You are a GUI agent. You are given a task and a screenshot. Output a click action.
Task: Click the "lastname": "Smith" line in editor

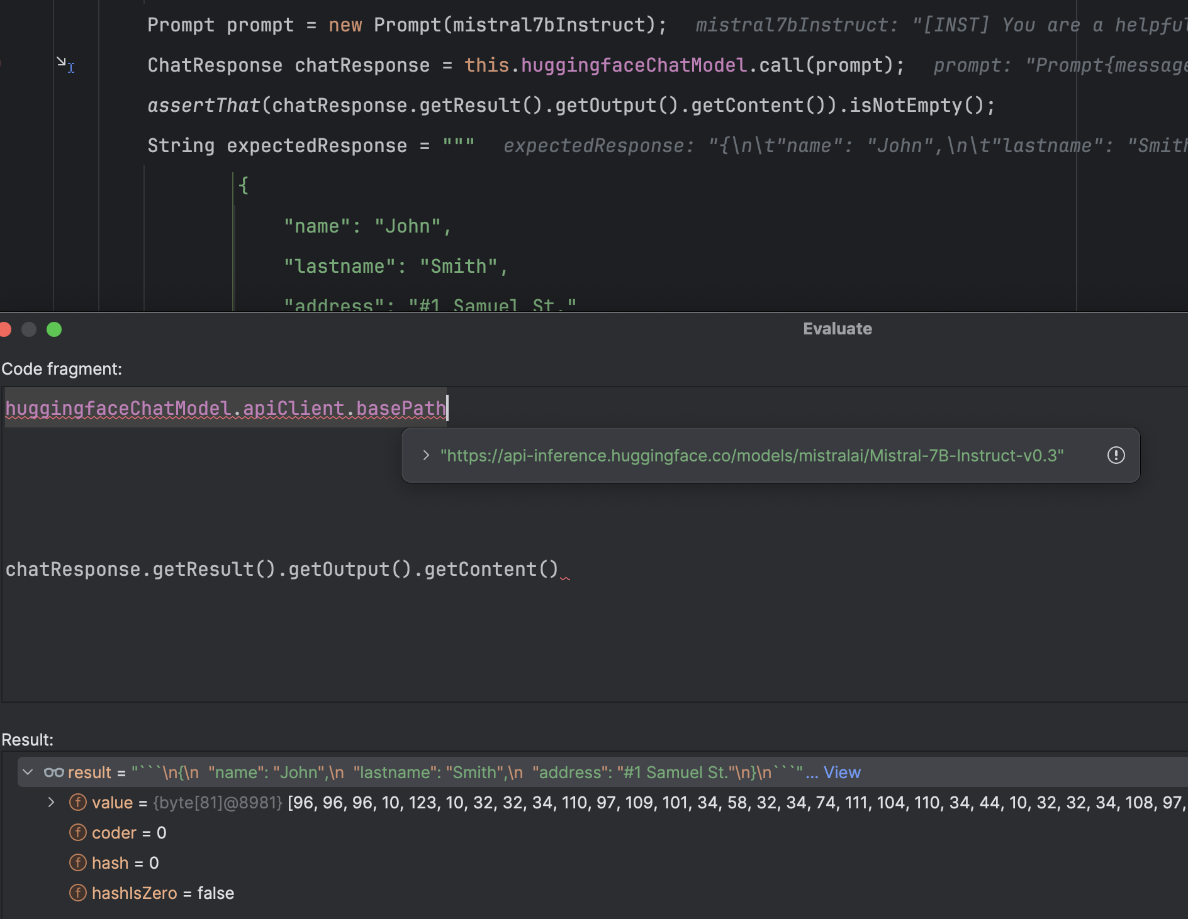(396, 266)
